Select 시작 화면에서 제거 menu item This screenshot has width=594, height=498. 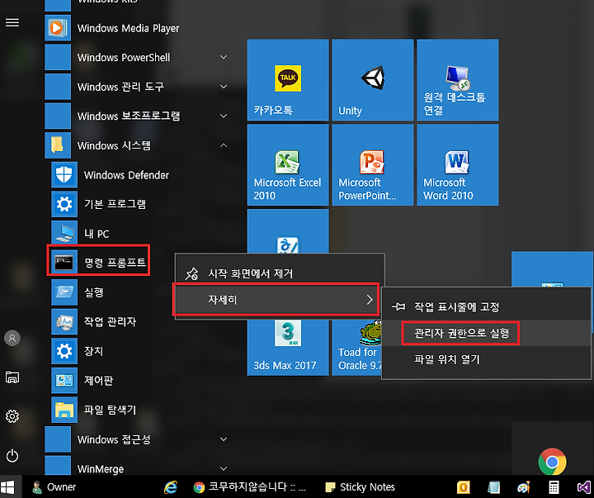(280, 273)
